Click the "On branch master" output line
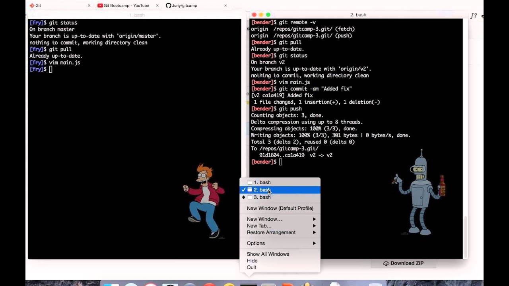Screen dimensions: 509x286 (52, 29)
